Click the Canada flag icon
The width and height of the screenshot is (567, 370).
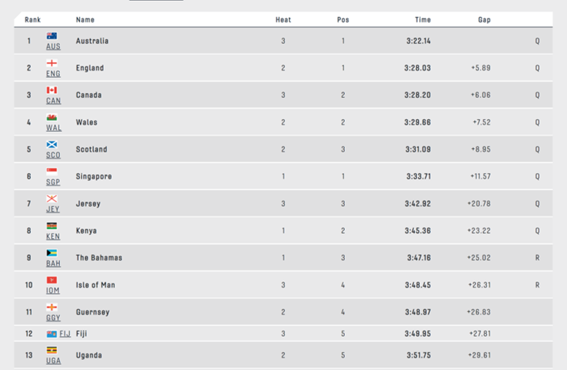[52, 90]
